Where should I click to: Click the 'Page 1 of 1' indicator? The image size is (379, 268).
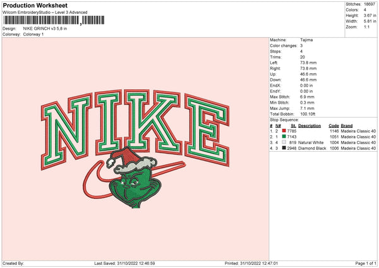click(x=366, y=263)
